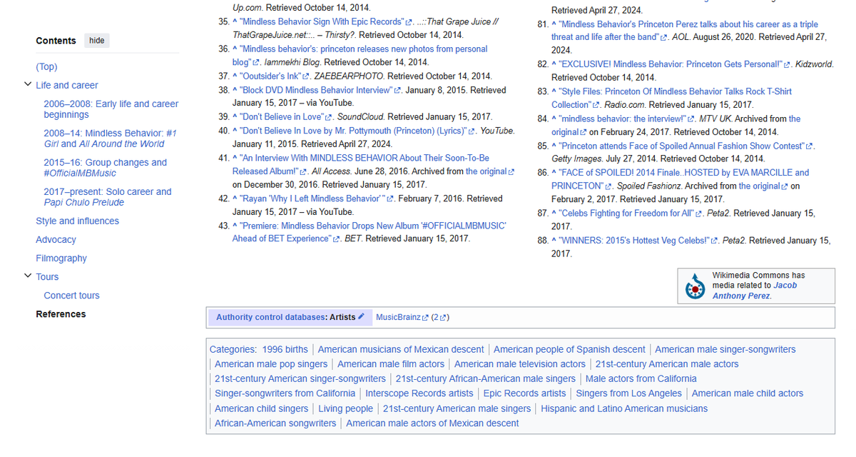The height and width of the screenshot is (457, 856).
Task: Jump back via caret of reference 84
Action: tap(555, 119)
